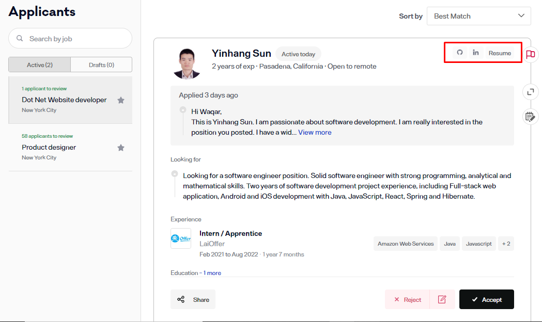This screenshot has height=322, width=542.
Task: Click the share icon at bottom
Action: pos(181,299)
